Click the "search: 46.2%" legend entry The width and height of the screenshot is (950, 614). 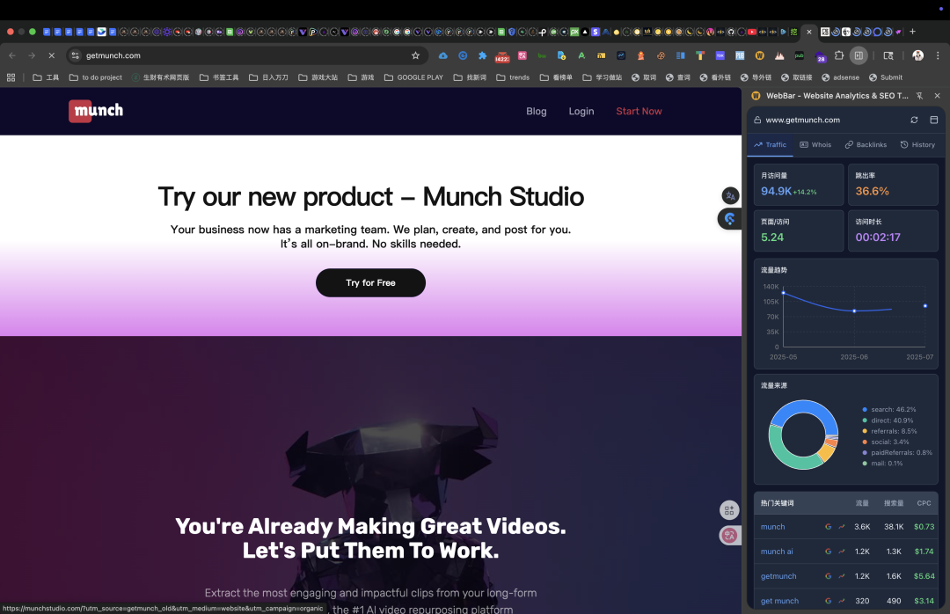tap(888, 410)
